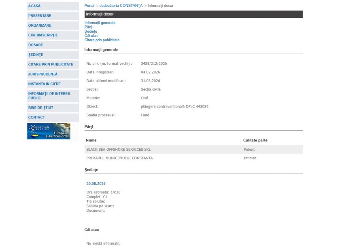Jump to the Căi atac anchor link
The width and height of the screenshot is (346, 249).
[x=91, y=36]
